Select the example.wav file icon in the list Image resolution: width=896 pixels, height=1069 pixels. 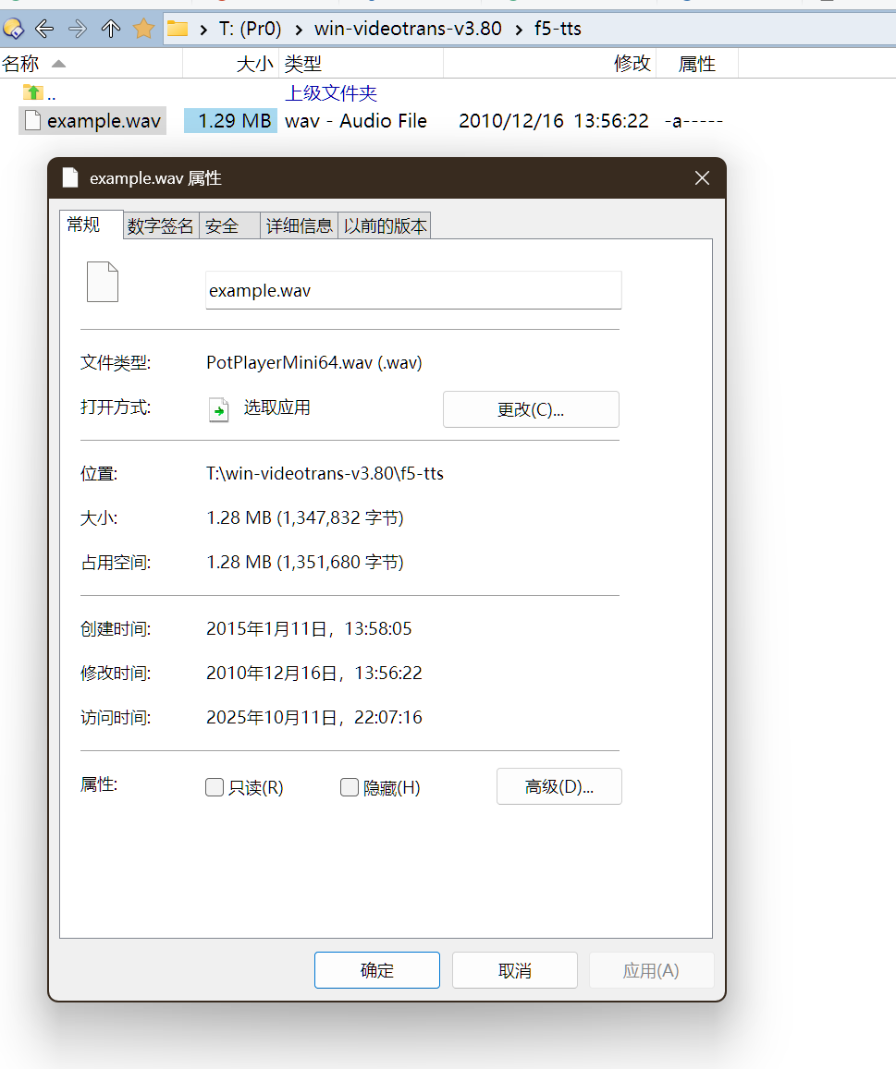click(31, 120)
